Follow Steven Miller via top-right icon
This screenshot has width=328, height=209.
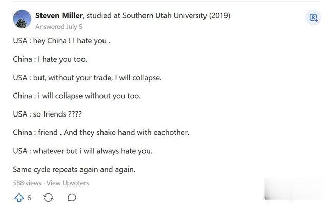click(312, 18)
